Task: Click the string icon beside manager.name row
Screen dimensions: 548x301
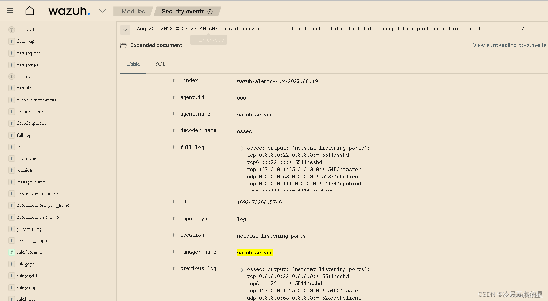Action: click(x=174, y=252)
